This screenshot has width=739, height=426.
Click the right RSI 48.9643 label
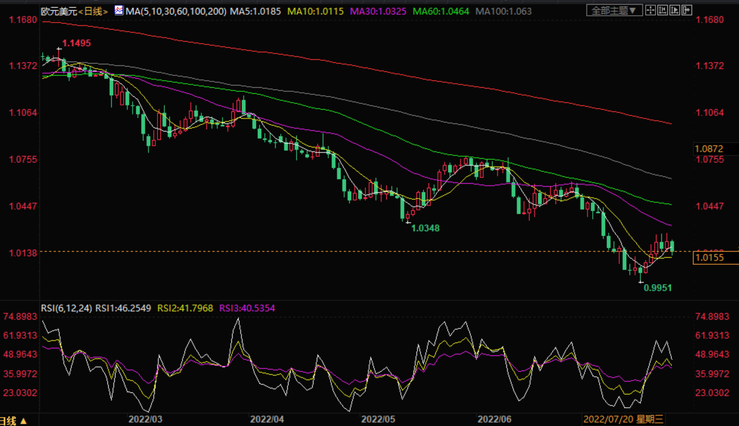712,354
